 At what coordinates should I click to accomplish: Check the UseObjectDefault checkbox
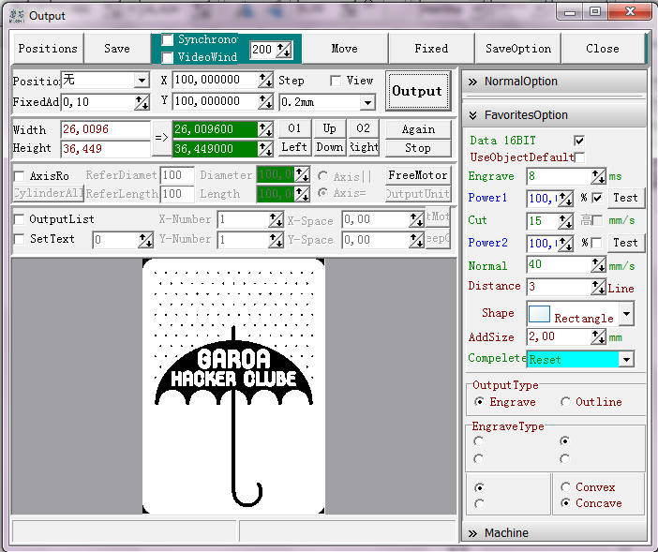tap(579, 157)
